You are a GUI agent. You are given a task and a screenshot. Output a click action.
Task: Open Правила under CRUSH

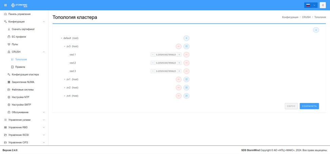[20, 67]
